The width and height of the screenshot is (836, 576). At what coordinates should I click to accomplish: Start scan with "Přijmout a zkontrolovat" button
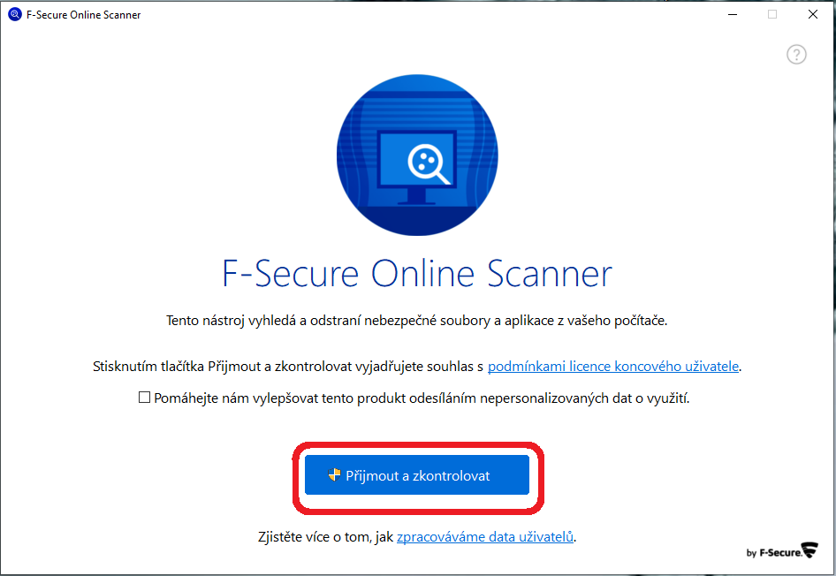[x=417, y=474]
